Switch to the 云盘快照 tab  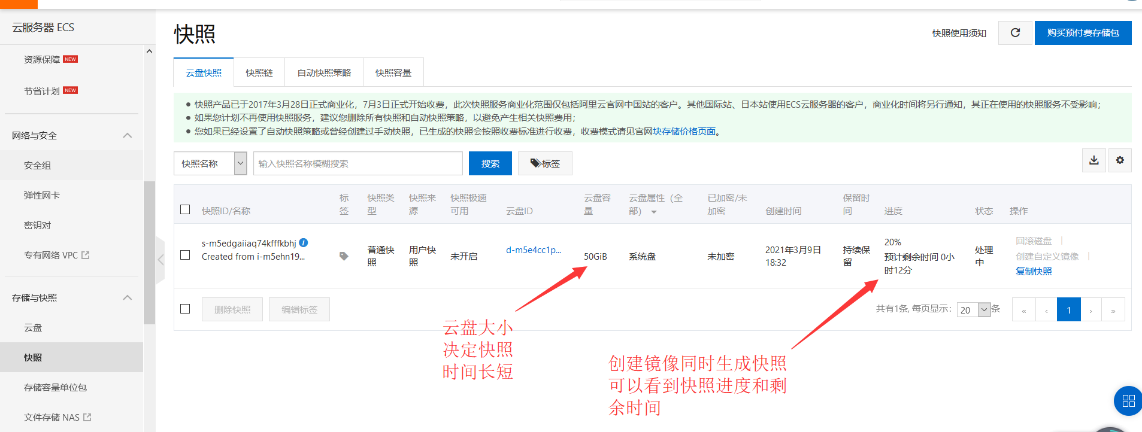204,72
